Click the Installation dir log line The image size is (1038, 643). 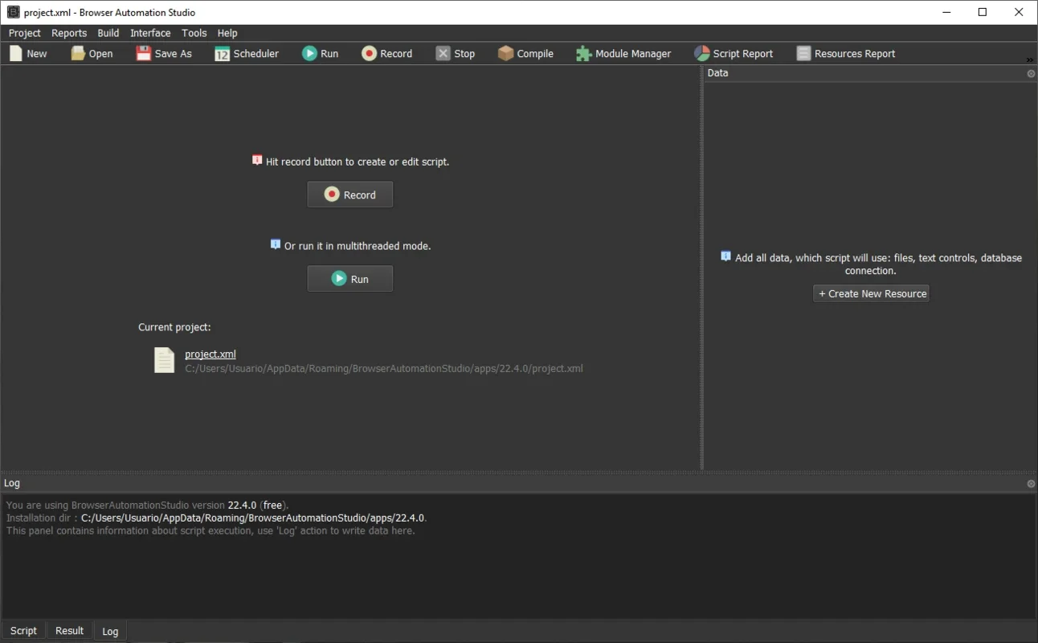coord(217,518)
